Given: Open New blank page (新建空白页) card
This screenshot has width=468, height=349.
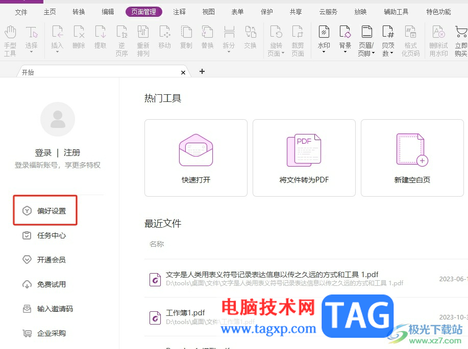Looking at the screenshot, I should pos(412,158).
